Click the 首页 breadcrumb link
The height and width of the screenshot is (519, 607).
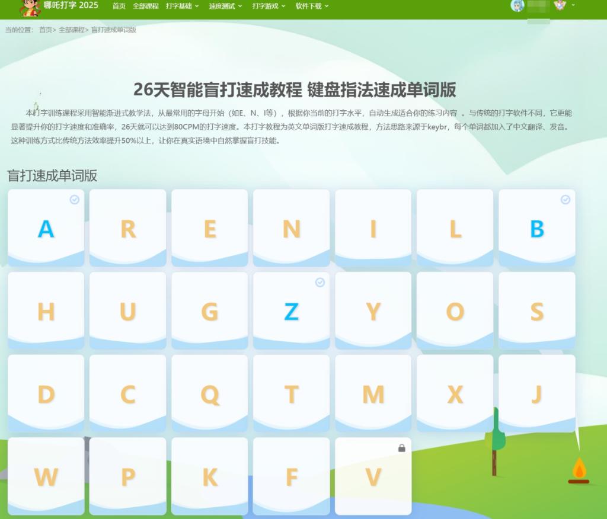[46, 30]
